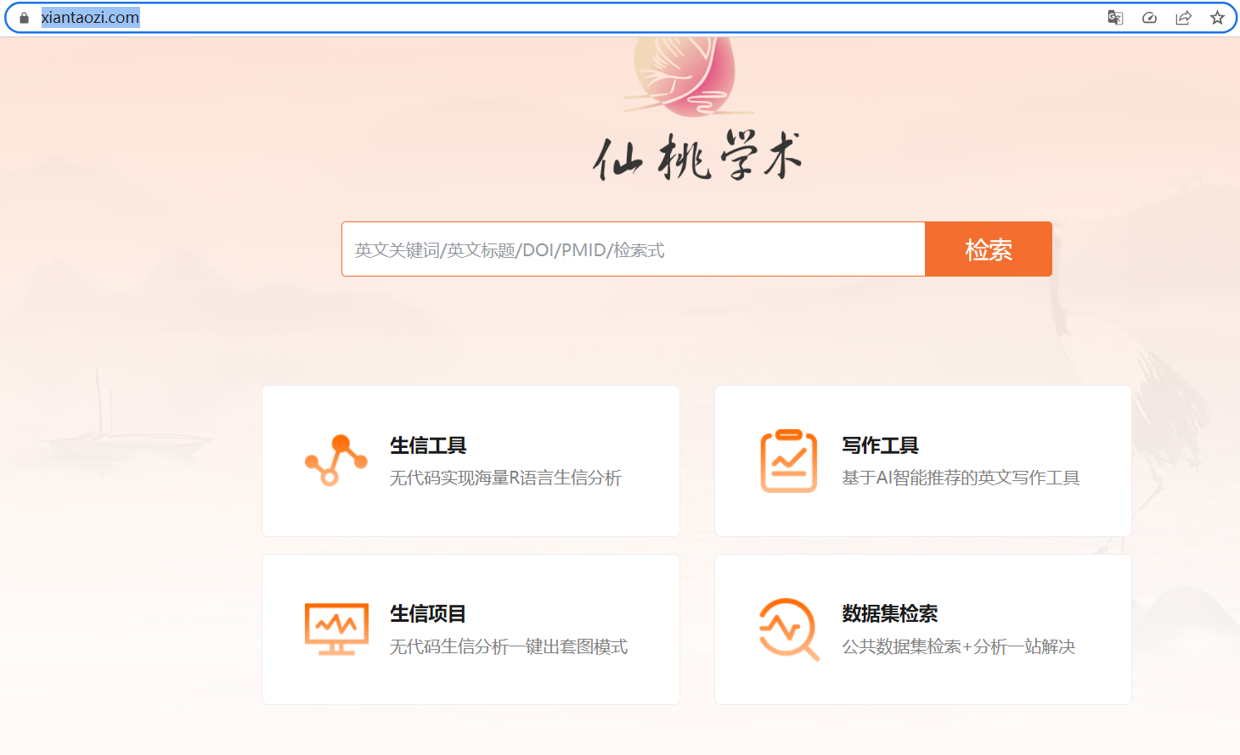Click the 数据集检索 magnifier pulse icon
This screenshot has height=755, width=1240.
click(788, 629)
